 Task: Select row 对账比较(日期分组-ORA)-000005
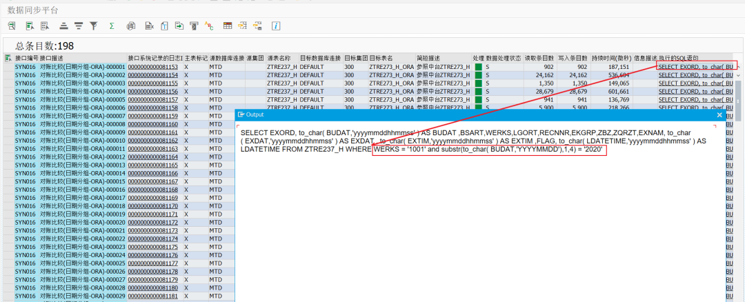pyautogui.click(x=83, y=100)
